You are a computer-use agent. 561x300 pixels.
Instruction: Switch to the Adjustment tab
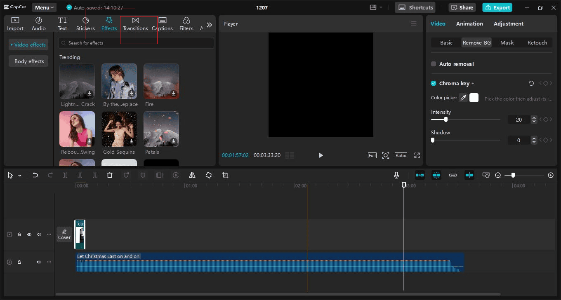509,23
